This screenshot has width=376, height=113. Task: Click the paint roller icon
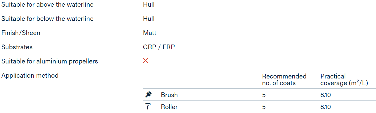(148, 106)
